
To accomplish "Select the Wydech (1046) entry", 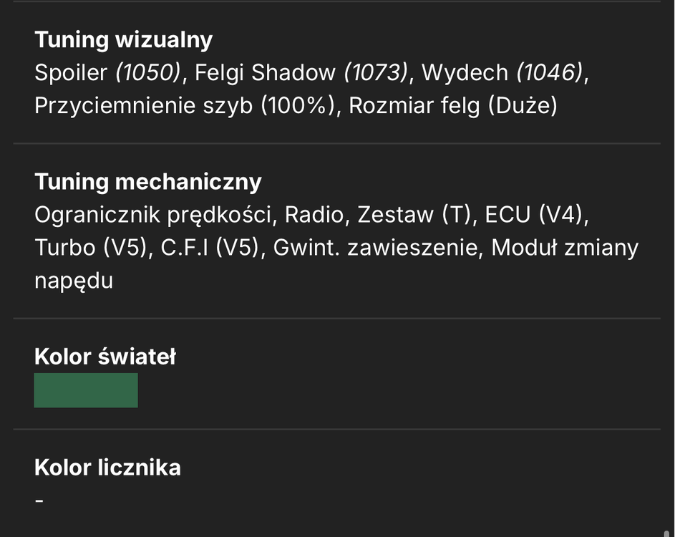I will [x=502, y=72].
